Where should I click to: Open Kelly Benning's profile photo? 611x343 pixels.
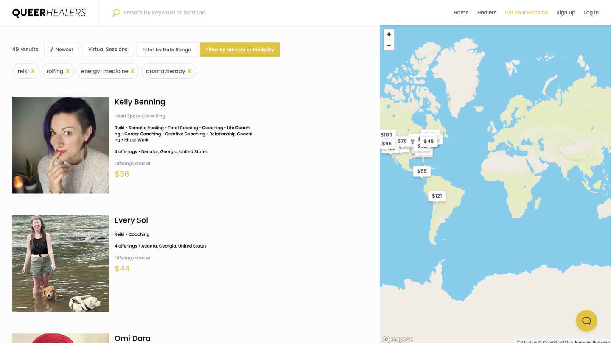[60, 145]
